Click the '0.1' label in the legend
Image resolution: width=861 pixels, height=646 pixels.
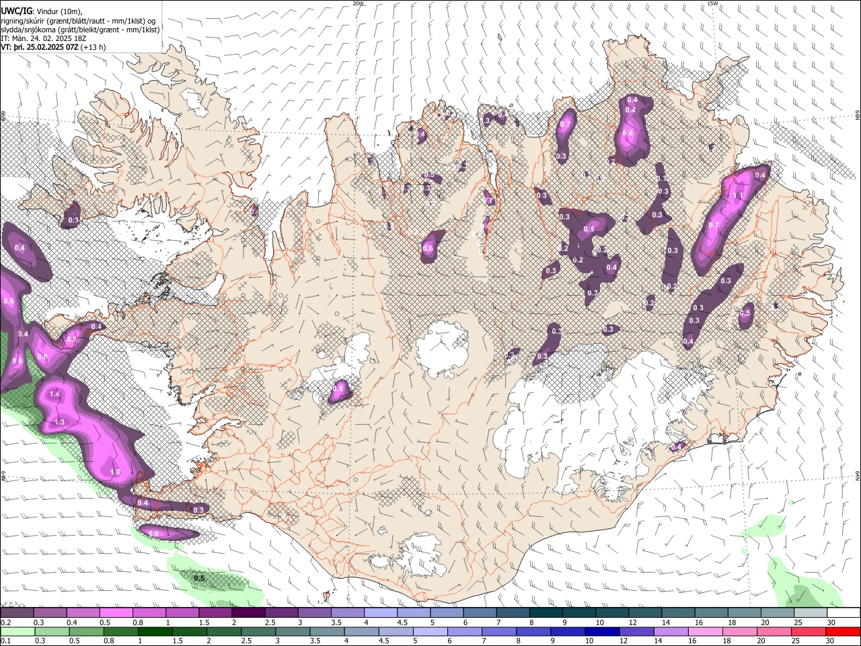(6, 641)
